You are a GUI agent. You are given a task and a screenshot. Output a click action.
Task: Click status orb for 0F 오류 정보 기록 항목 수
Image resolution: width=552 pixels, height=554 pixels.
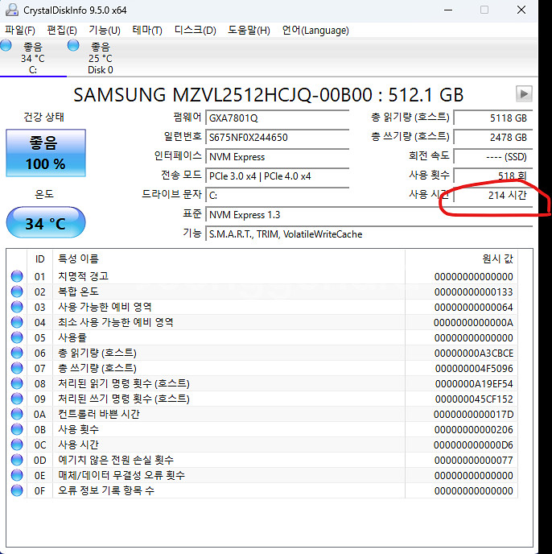[17, 490]
